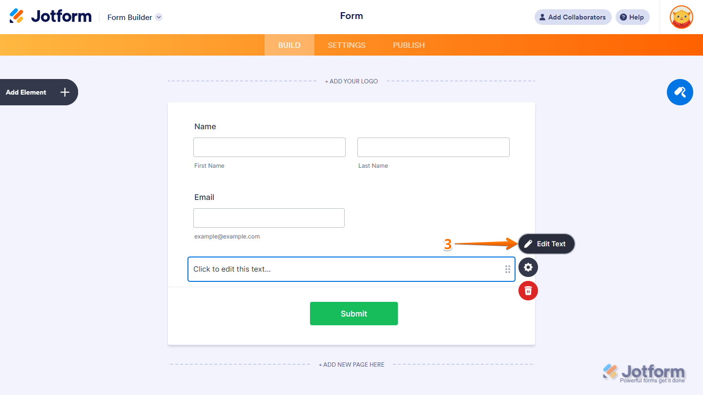Grab the drag handle dots on text field
Viewport: 703px width, 395px height.
tap(508, 269)
